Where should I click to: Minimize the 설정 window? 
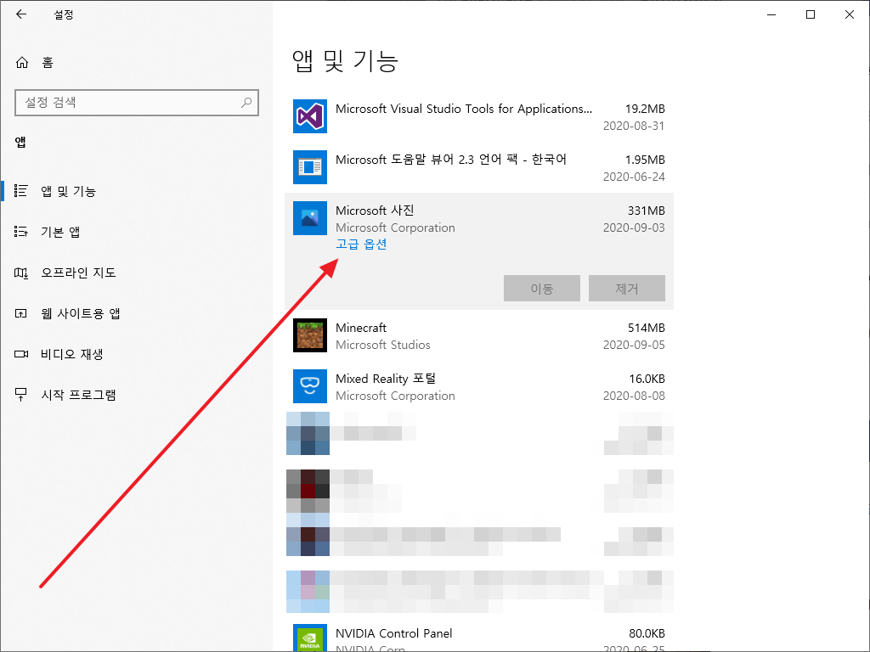(x=771, y=14)
